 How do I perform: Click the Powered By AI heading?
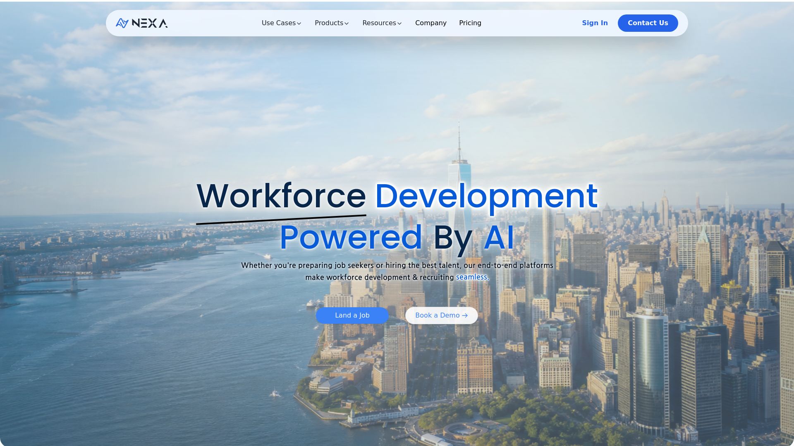click(397, 237)
